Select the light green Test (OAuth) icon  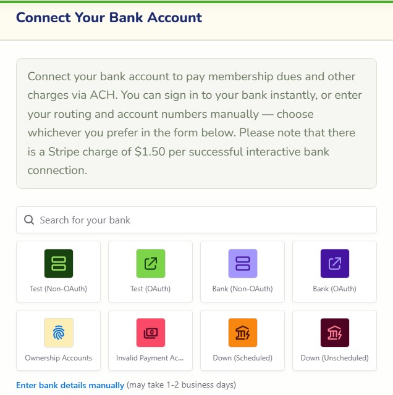point(151,264)
